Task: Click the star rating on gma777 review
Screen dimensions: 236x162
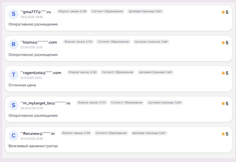Action: (225, 12)
